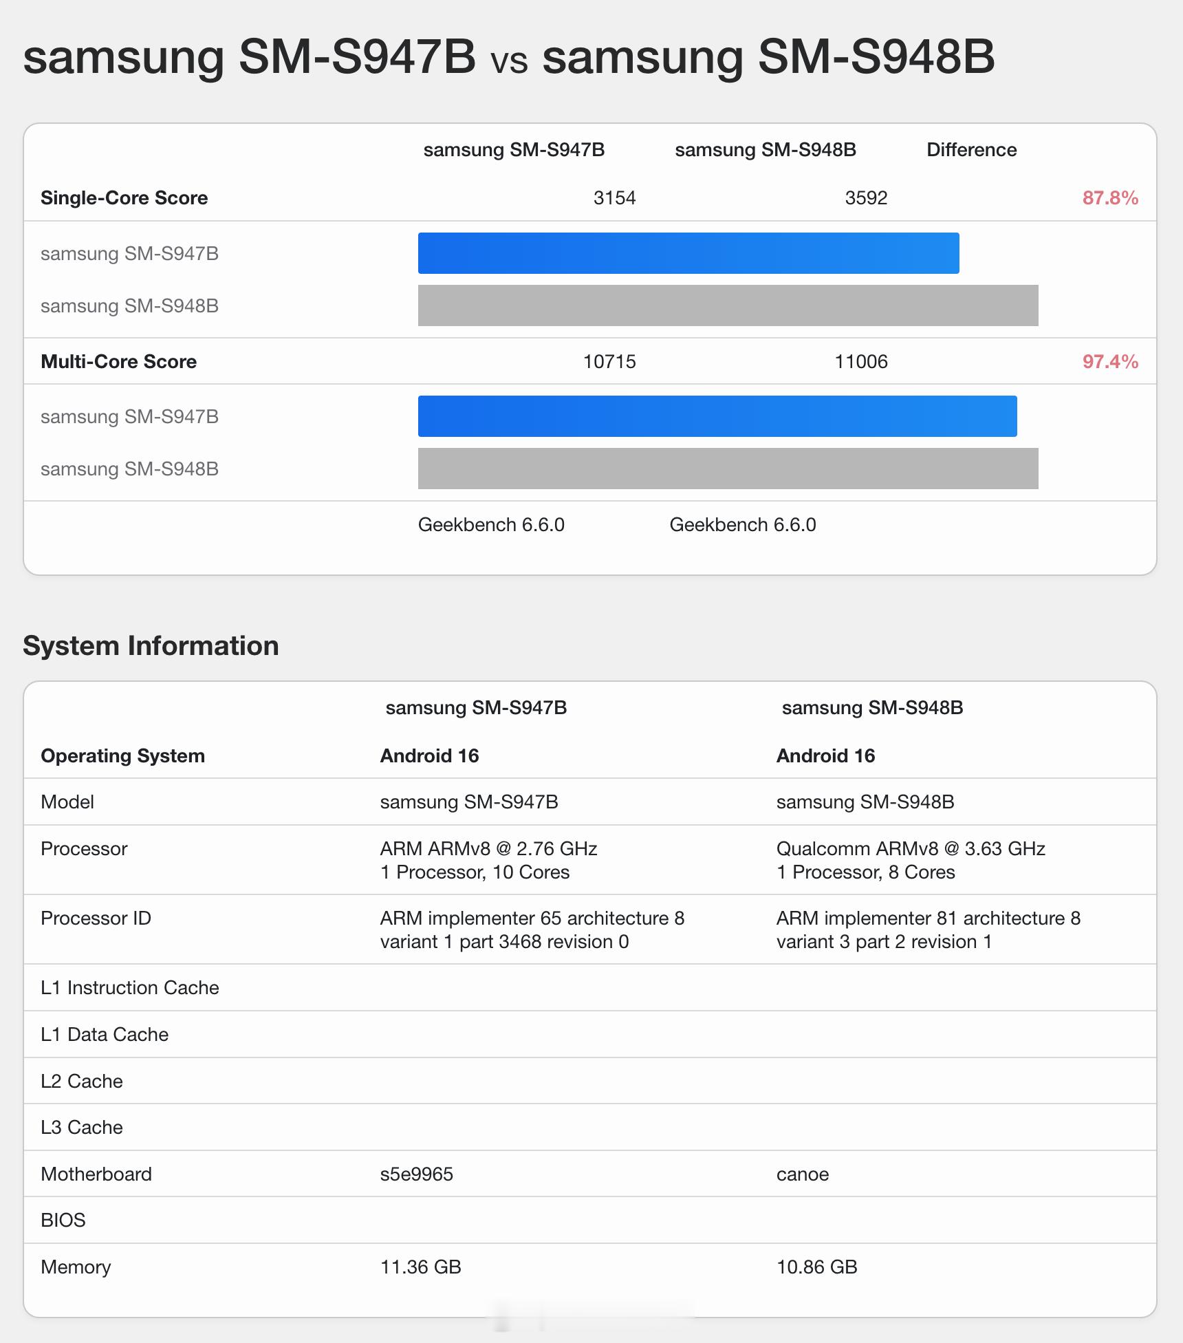This screenshot has height=1343, width=1183.
Task: Select the "L3 Cache" row label
Action: coord(82,1128)
